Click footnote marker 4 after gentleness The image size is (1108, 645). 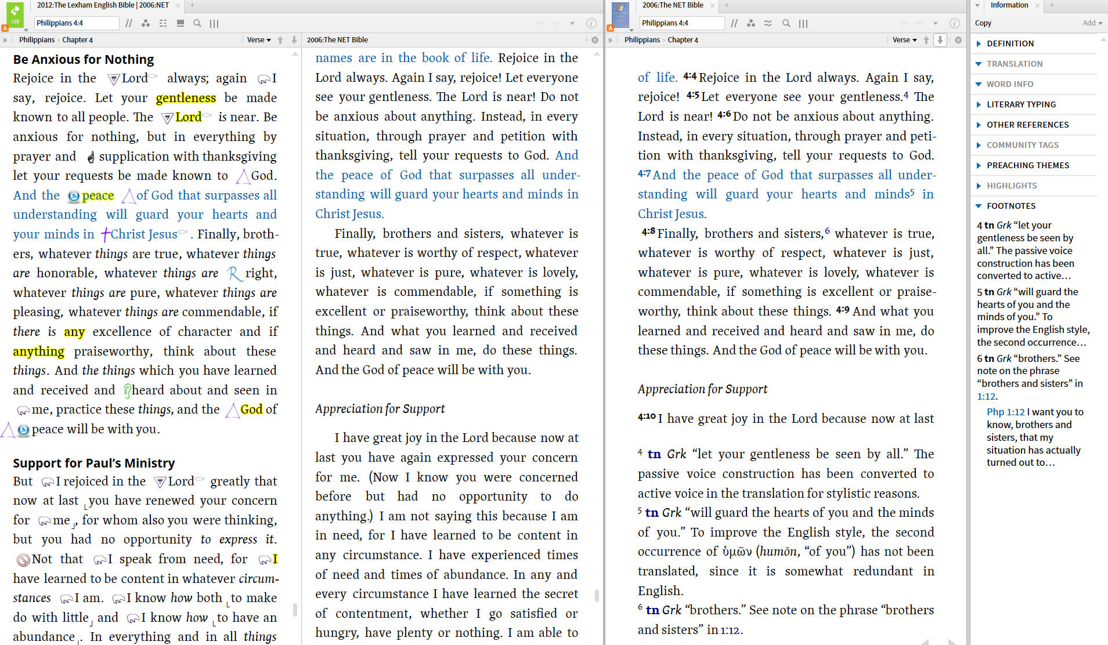tap(906, 95)
